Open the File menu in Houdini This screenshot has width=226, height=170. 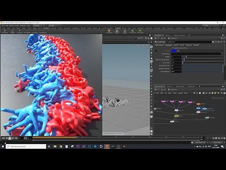coord(3,25)
